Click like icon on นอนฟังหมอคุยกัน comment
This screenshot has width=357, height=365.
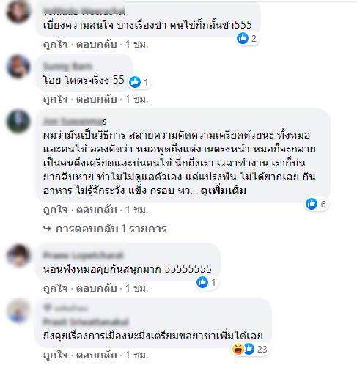point(202,282)
